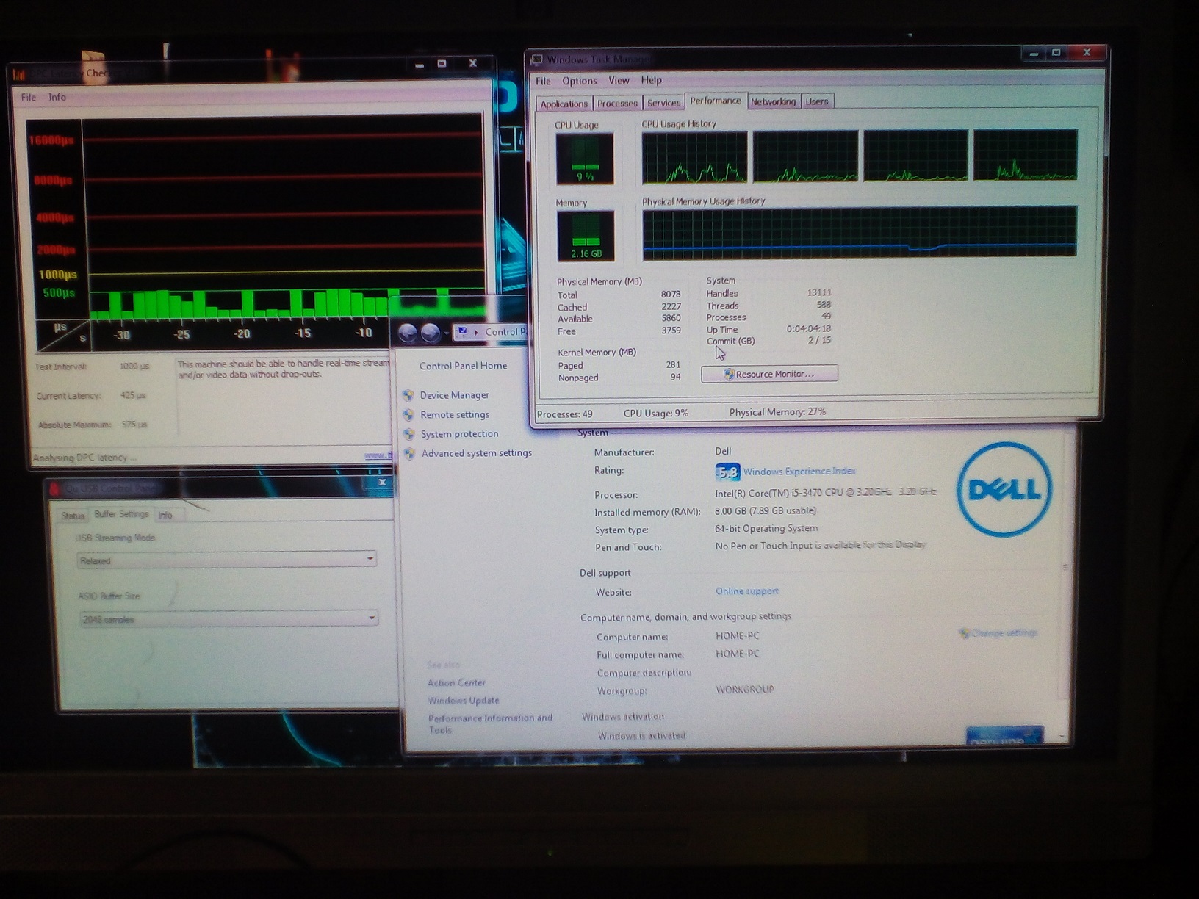Click System protection shield icon
The width and height of the screenshot is (1199, 899).
coord(409,434)
